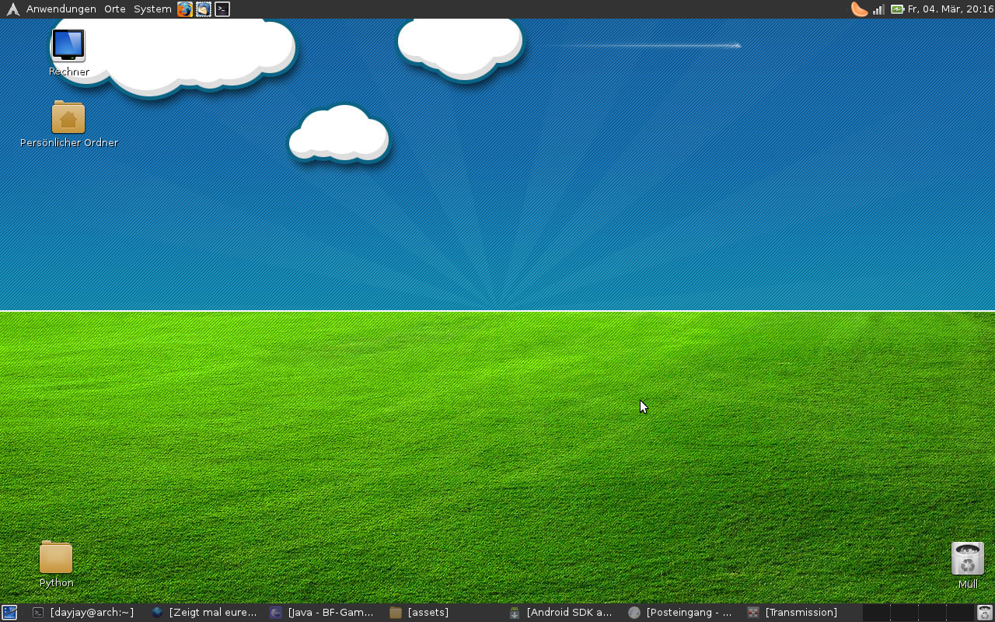The height and width of the screenshot is (622, 995).
Task: Open the Orte menu
Action: pyautogui.click(x=115, y=9)
